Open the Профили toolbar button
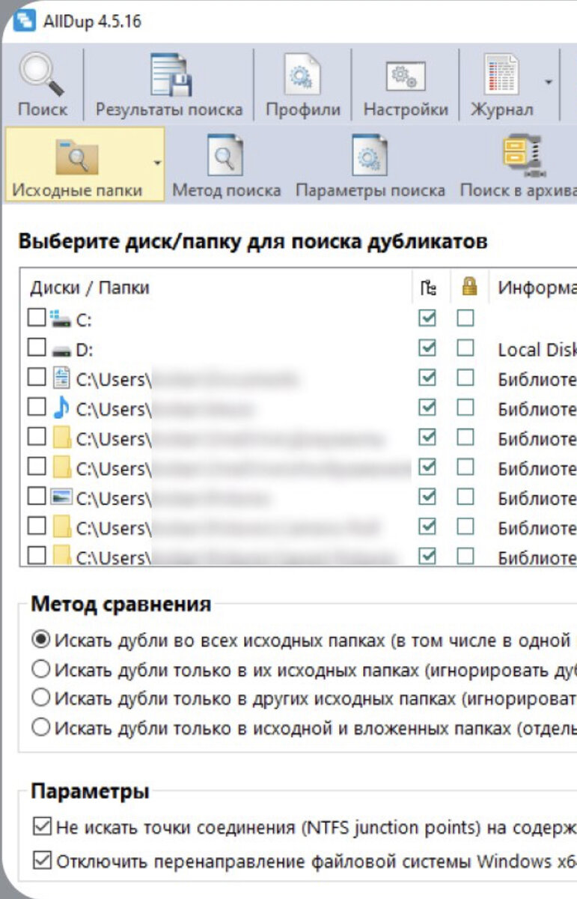Viewport: 577px width, 899px height. click(x=303, y=85)
